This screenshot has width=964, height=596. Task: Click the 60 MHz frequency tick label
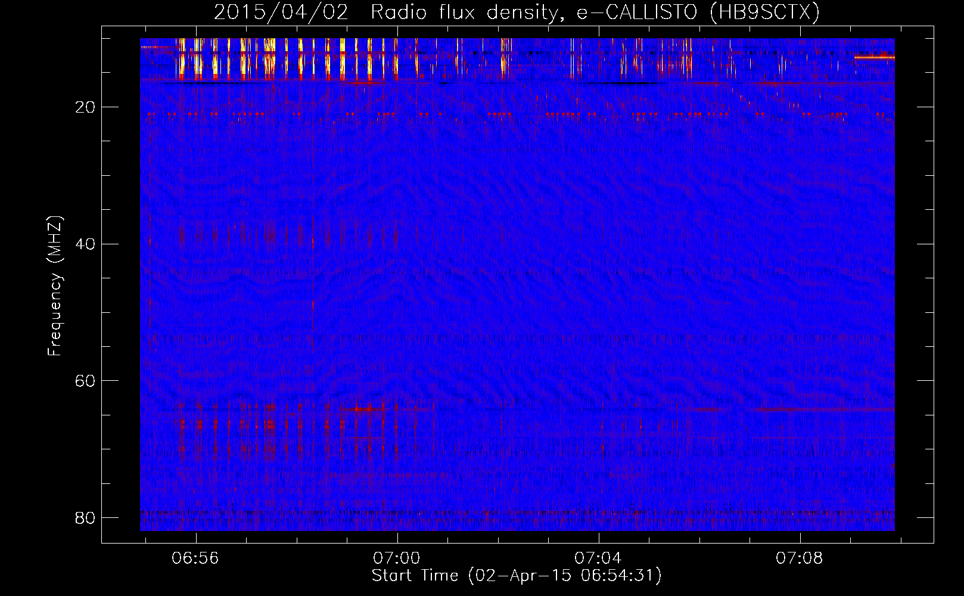pyautogui.click(x=85, y=381)
